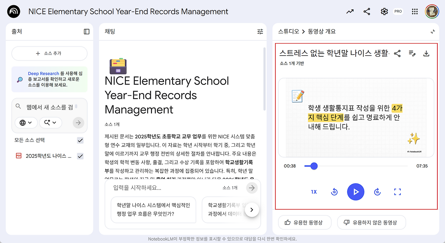445x243 pixels.
Task: Click the PRO badge
Action: (x=398, y=11)
